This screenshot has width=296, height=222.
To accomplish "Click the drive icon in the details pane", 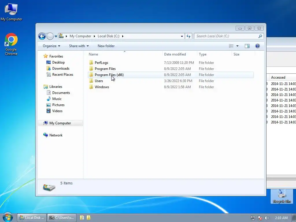I will pyautogui.click(x=49, y=187).
